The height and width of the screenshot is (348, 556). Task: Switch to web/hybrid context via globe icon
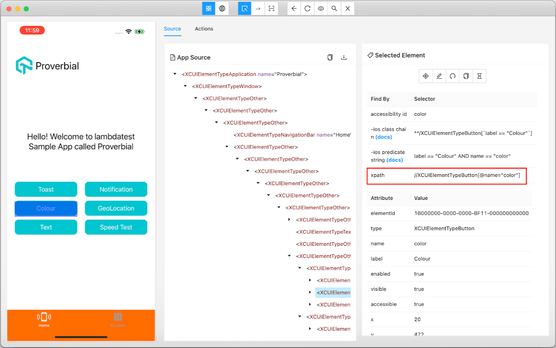point(222,8)
